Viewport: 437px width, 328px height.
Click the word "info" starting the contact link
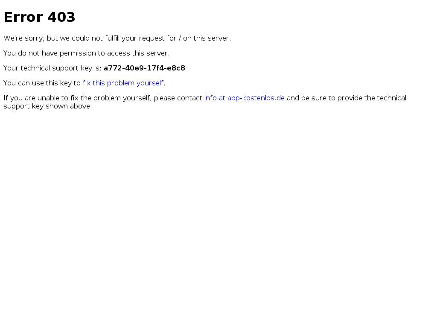coord(210,98)
